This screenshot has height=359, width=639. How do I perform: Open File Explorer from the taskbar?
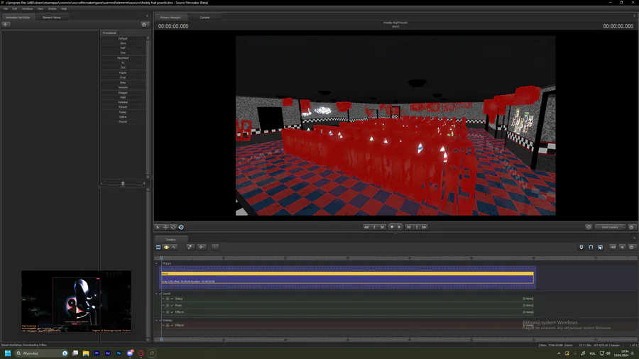click(x=86, y=353)
